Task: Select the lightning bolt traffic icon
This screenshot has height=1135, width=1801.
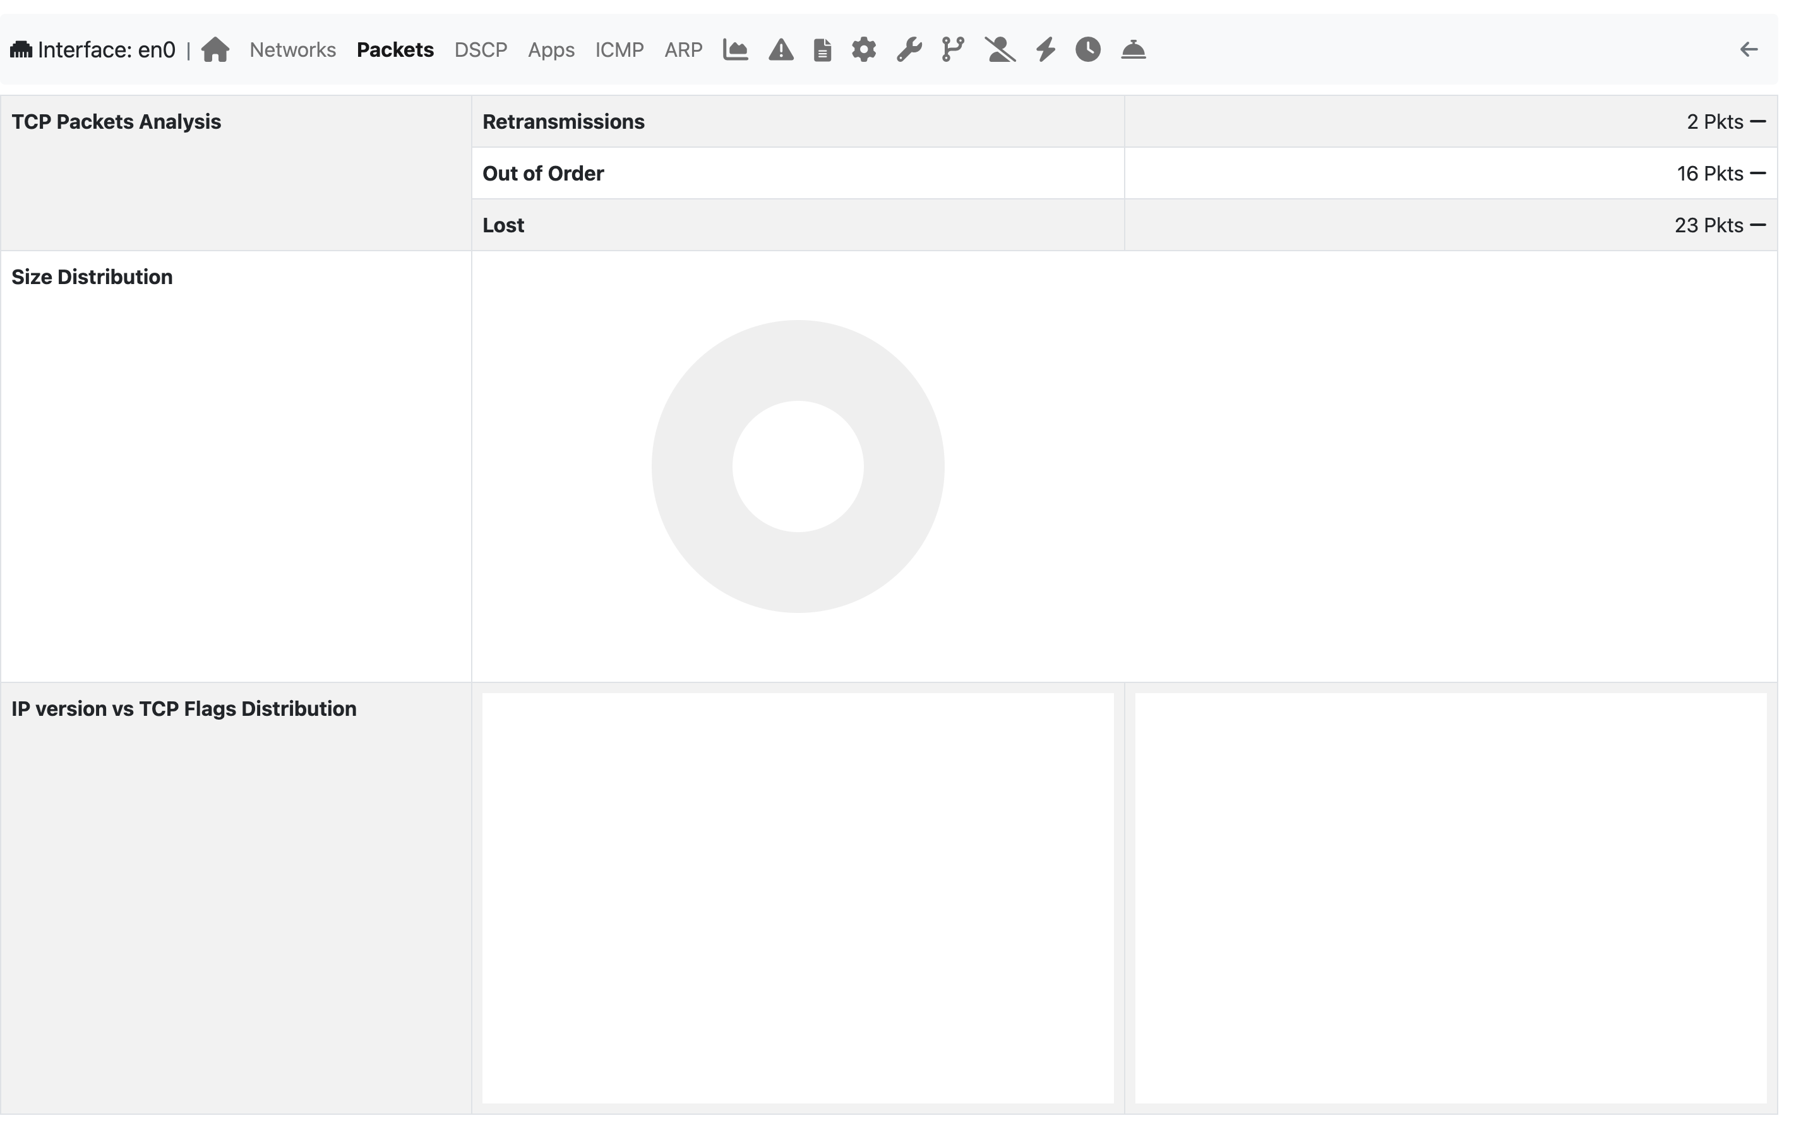Action: 1045,49
